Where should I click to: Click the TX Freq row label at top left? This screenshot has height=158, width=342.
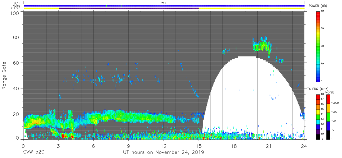pyautogui.click(x=15, y=8)
